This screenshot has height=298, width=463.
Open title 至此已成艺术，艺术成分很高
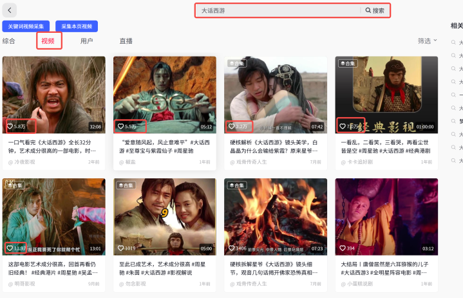tap(162, 268)
